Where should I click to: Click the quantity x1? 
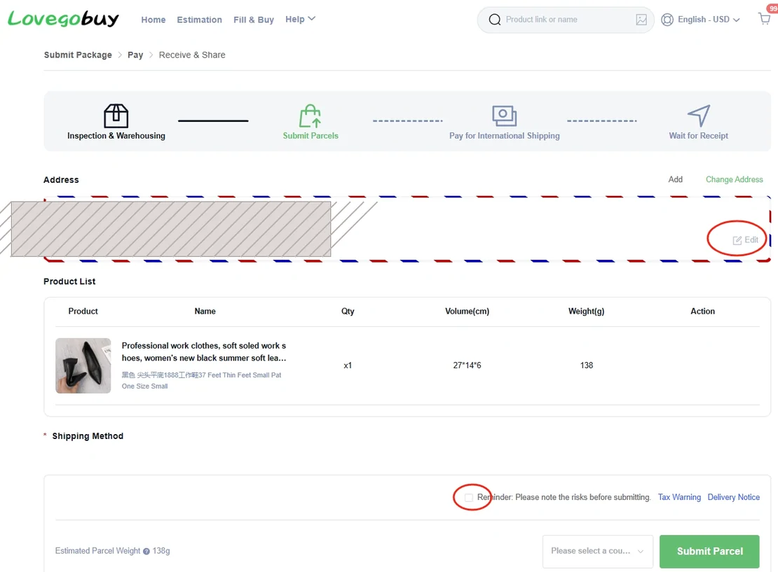click(348, 365)
